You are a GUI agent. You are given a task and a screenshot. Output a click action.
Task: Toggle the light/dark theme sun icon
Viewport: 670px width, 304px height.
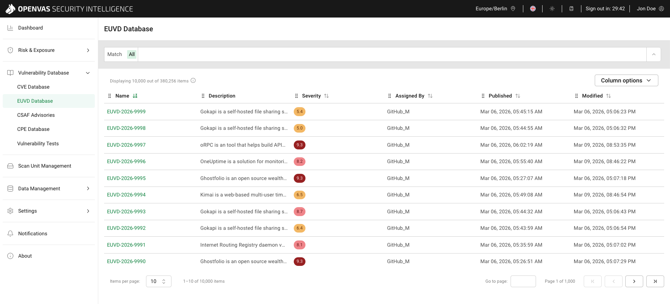(x=552, y=9)
